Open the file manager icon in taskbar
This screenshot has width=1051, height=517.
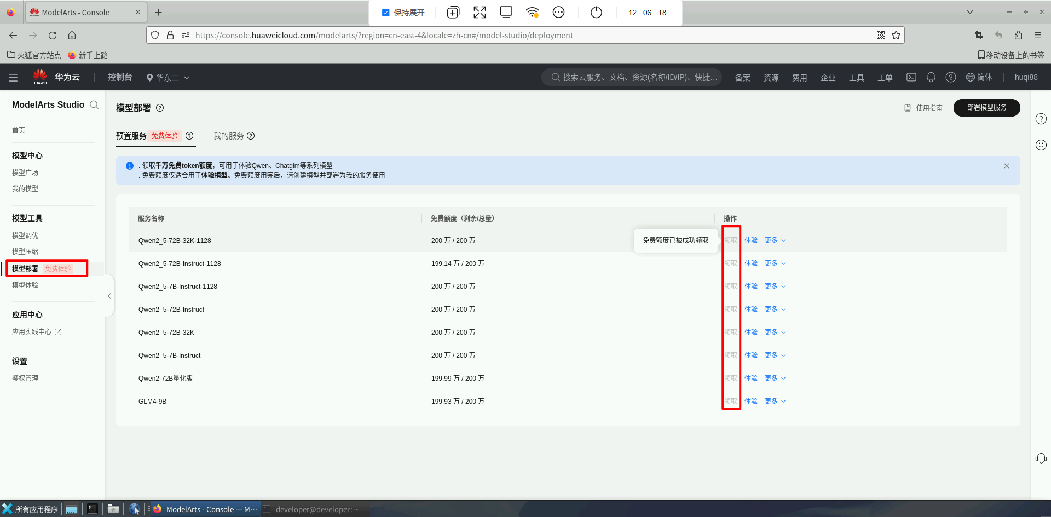pyautogui.click(x=113, y=509)
